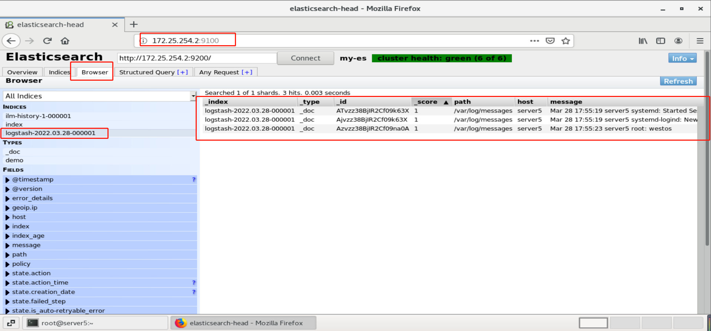Click the Refresh button

coord(678,81)
